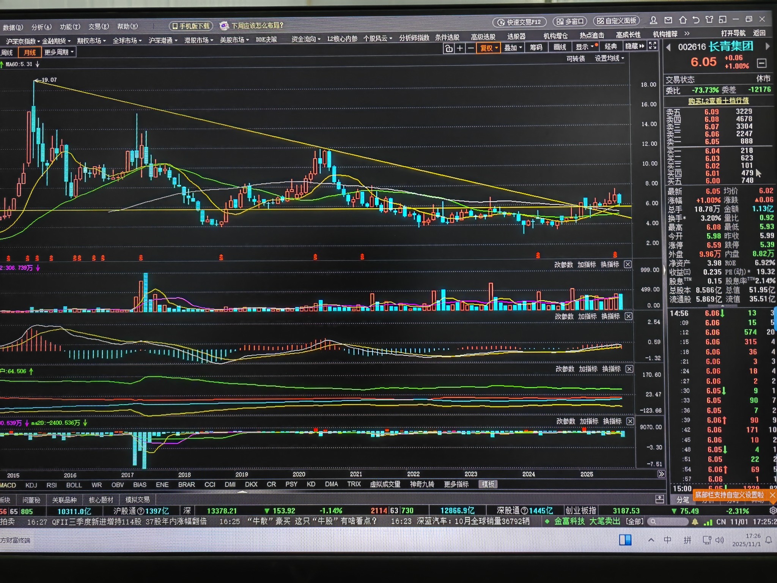This screenshot has width=777, height=583.
Task: Open the 复权 dropdown
Action: coord(489,48)
